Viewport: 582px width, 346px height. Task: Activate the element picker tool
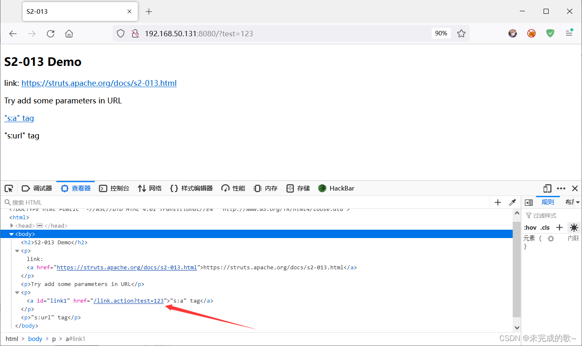tap(9, 188)
